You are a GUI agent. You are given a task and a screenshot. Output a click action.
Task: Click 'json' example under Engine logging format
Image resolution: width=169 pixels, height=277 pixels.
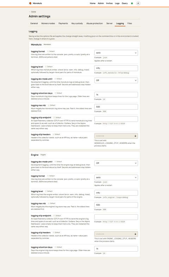(105, 182)
